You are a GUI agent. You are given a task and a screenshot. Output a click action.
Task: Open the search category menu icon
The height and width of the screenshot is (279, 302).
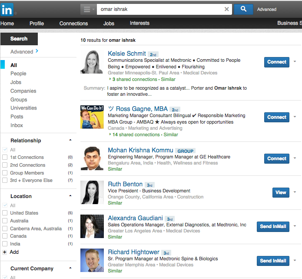(88, 9)
